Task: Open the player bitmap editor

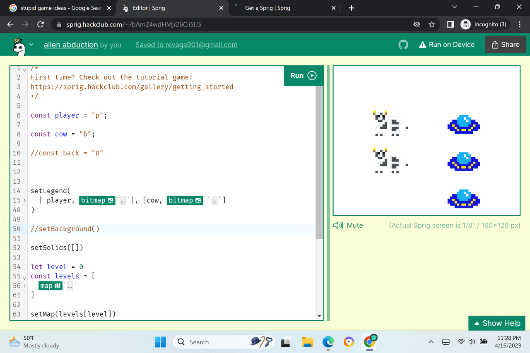Action: pyautogui.click(x=97, y=200)
